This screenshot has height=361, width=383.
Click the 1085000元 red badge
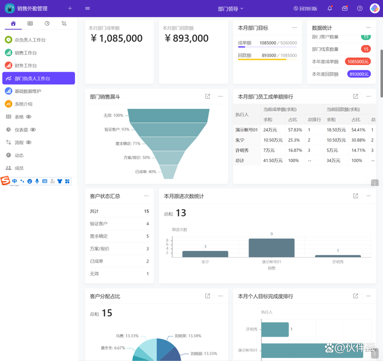point(358,62)
